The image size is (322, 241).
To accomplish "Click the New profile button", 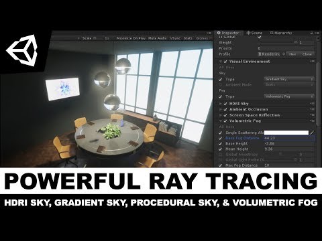I will (292, 54).
